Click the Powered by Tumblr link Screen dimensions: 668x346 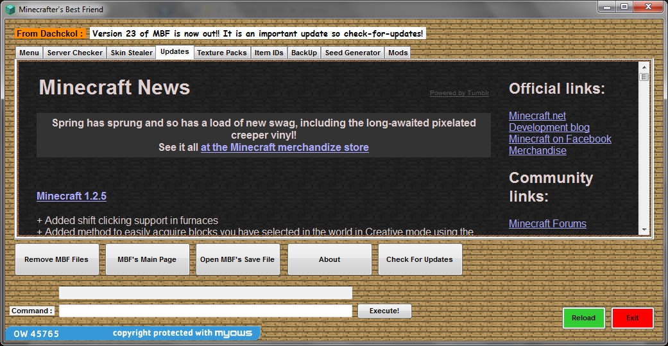point(459,93)
